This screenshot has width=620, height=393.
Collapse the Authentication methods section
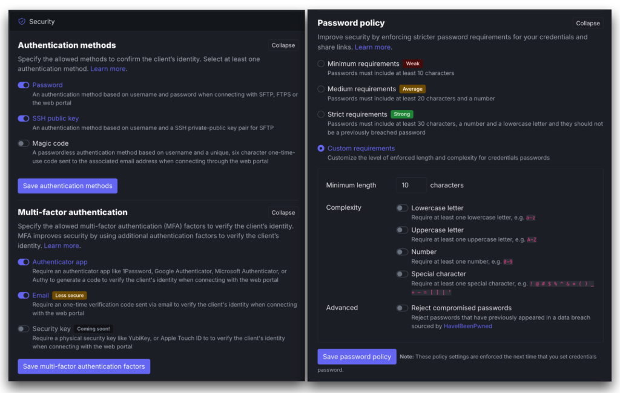(x=283, y=45)
